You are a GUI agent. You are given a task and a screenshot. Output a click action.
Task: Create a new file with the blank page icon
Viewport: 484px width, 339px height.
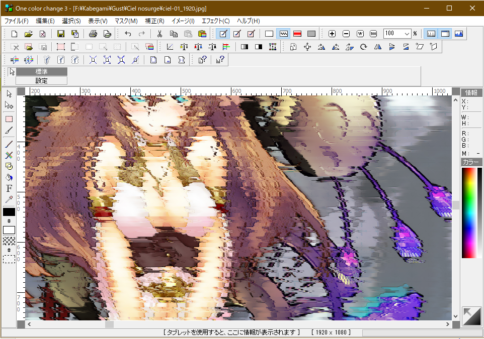[x=14, y=34]
